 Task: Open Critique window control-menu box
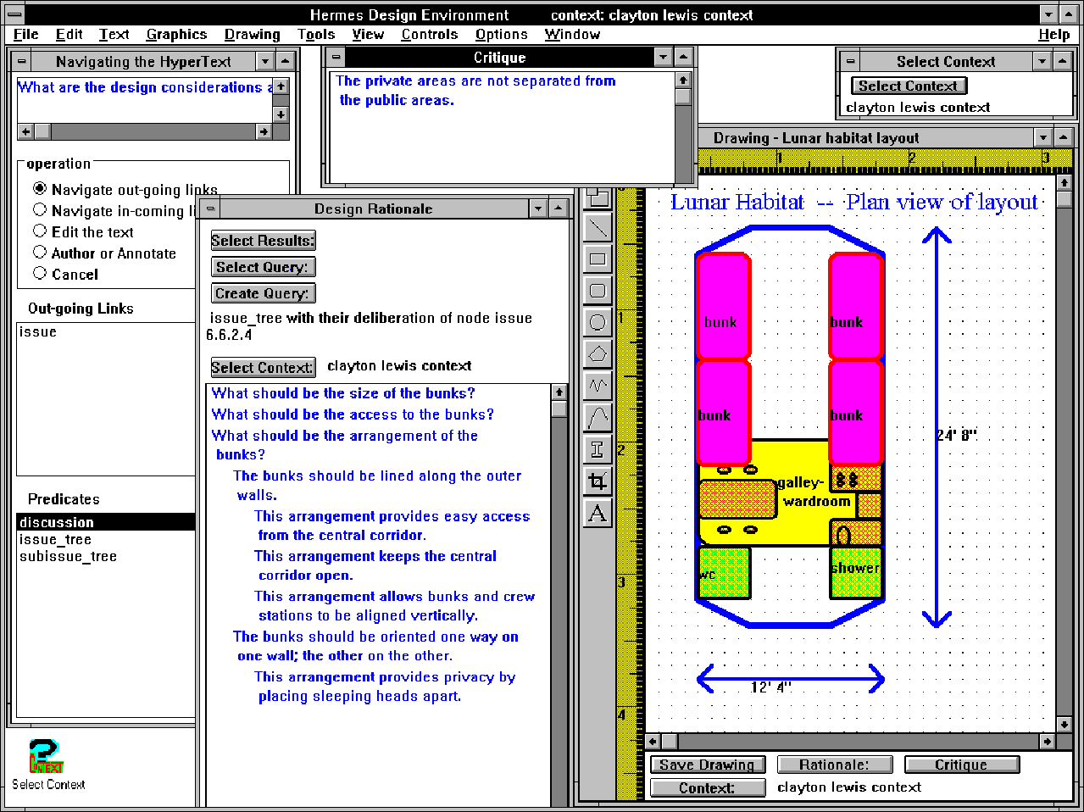tap(336, 57)
